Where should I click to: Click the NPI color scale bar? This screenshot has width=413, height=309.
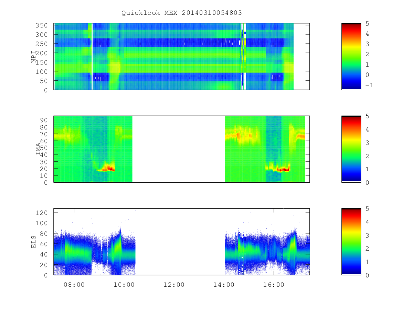pos(351,56)
